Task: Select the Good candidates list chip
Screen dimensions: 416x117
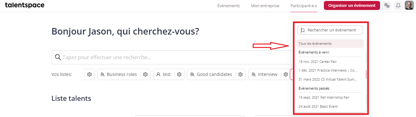Action: (x=211, y=74)
